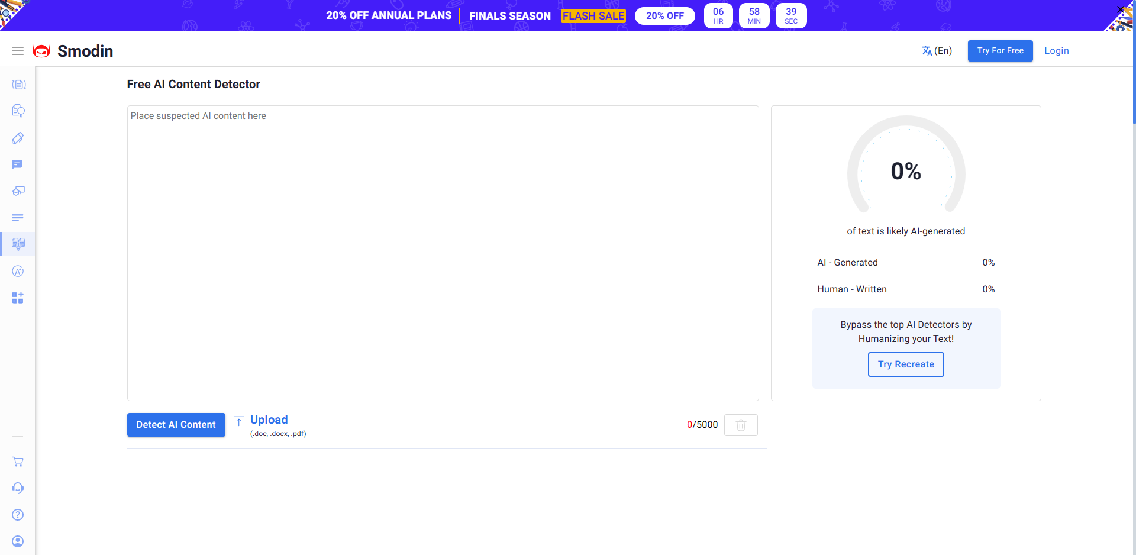Click the shopping cart icon
Viewport: 1136px width, 555px height.
[18, 462]
